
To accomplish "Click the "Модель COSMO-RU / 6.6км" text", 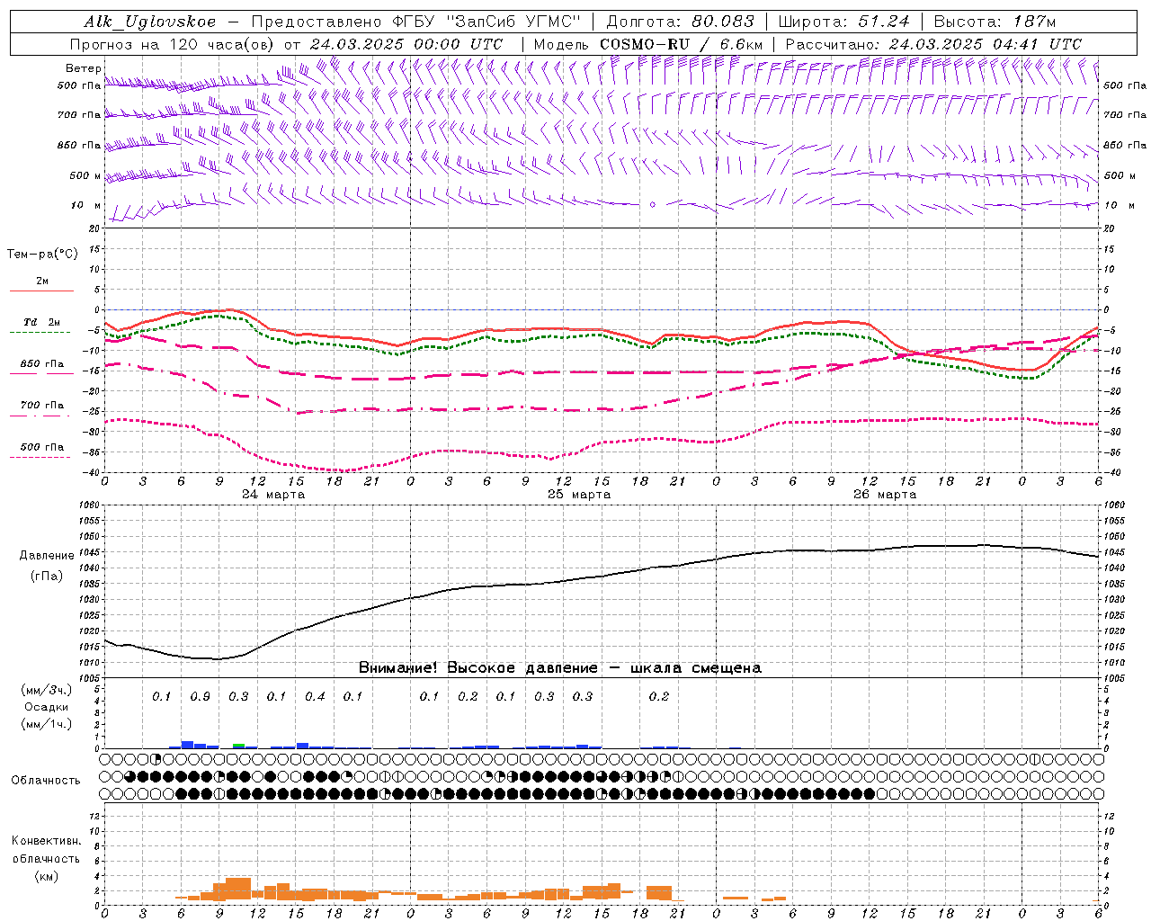I will point(648,44).
